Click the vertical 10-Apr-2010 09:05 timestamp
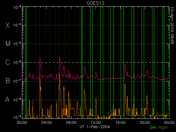This screenshot has height=132, width=176. (172, 26)
